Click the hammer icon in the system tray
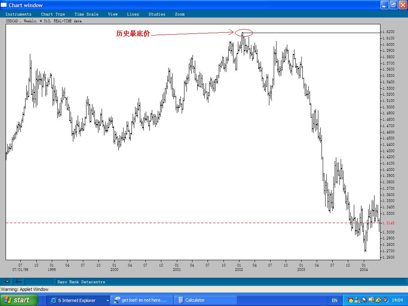Screen dimensions: 408x306 click(x=364, y=300)
